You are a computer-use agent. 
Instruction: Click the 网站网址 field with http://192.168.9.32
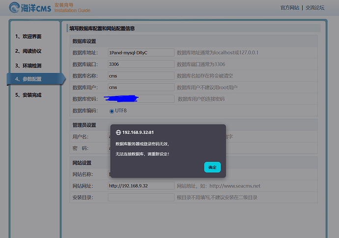[141, 186]
